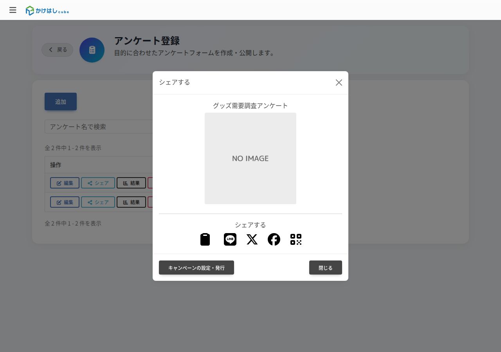Click the グッズ需要調査アンケート survey title
The height and width of the screenshot is (352, 501).
click(250, 106)
